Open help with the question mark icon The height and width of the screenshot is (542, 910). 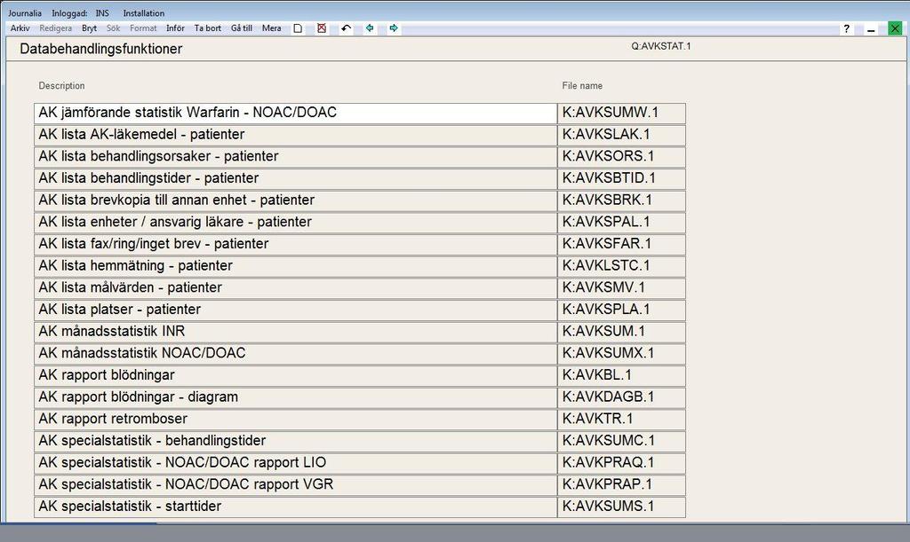[x=846, y=29]
